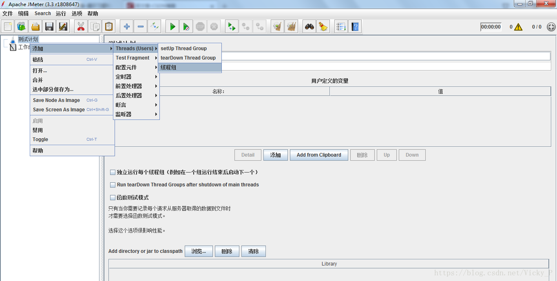The height and width of the screenshot is (281, 557).
Task: Cut selection using the scissors icon
Action: coord(81,27)
